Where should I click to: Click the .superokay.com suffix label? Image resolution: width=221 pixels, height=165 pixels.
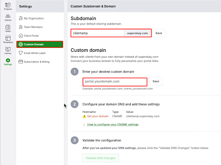tap(137, 33)
